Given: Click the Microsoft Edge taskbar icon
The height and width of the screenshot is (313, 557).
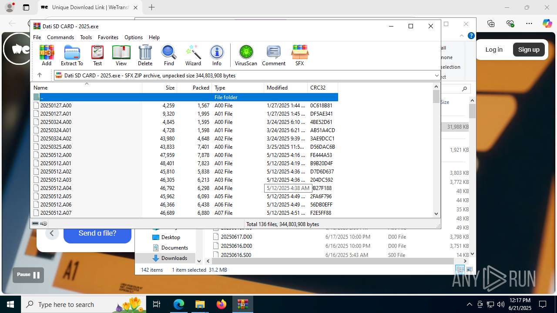Looking at the screenshot, I should pos(179,304).
